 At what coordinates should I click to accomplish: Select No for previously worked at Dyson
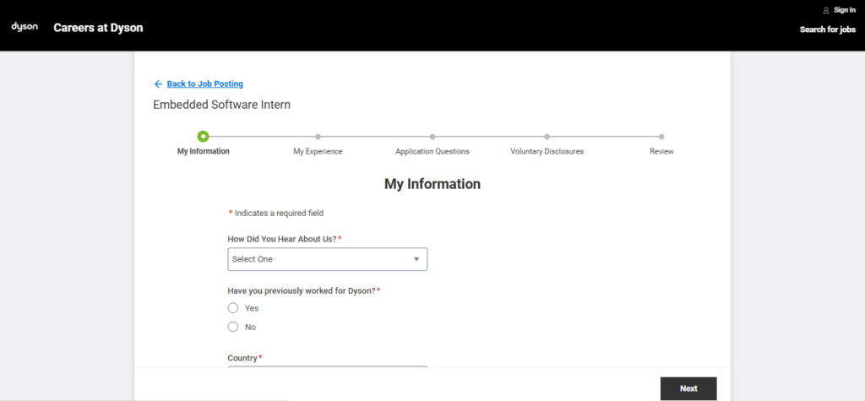(x=233, y=327)
